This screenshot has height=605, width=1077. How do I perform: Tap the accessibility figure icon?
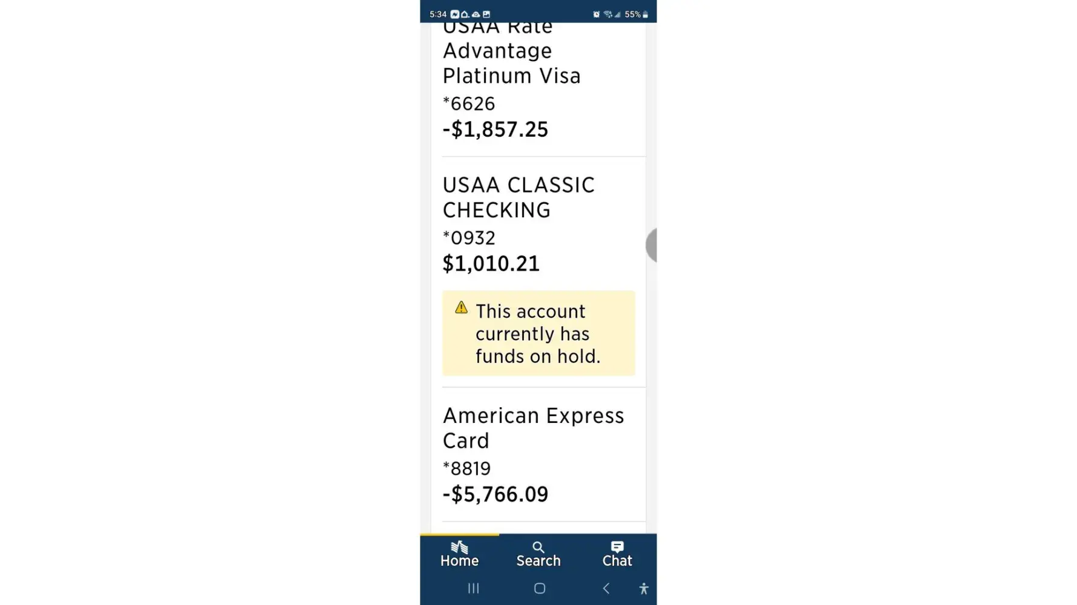click(643, 588)
